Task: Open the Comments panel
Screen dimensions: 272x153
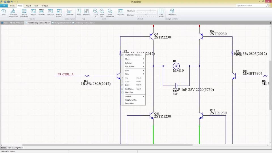Action: 70,12
